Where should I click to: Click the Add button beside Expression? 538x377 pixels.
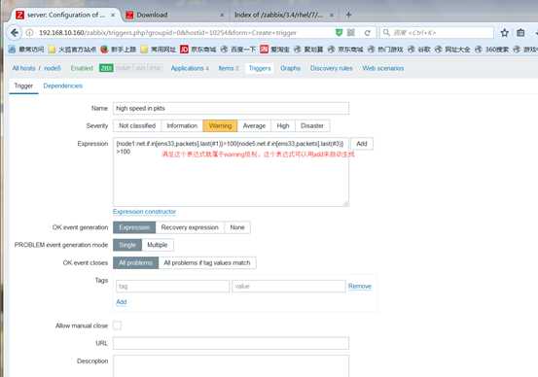coord(362,144)
